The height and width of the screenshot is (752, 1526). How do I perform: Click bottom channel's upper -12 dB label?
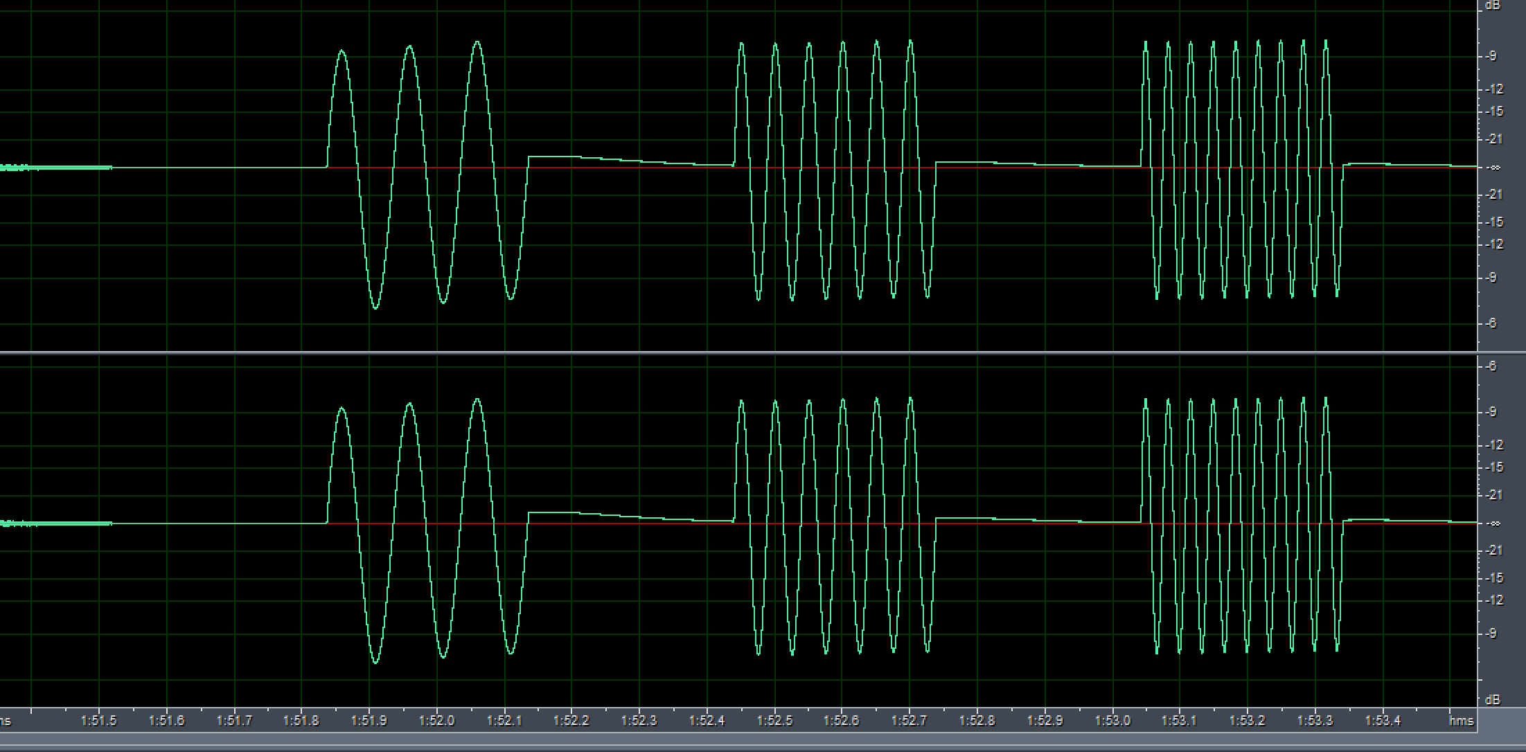click(1493, 445)
